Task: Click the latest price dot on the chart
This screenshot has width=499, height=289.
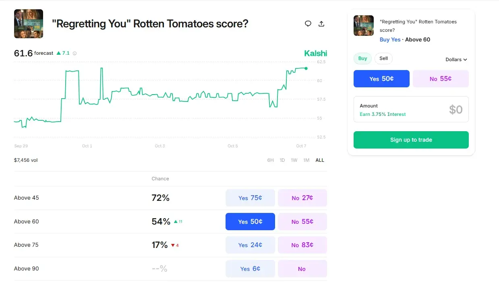Action: [x=306, y=68]
